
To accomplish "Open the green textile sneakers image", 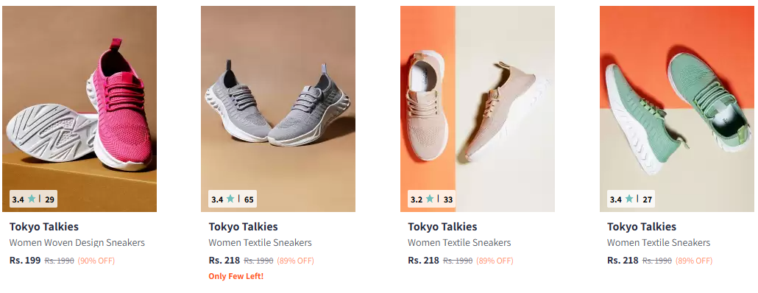I will [677, 109].
